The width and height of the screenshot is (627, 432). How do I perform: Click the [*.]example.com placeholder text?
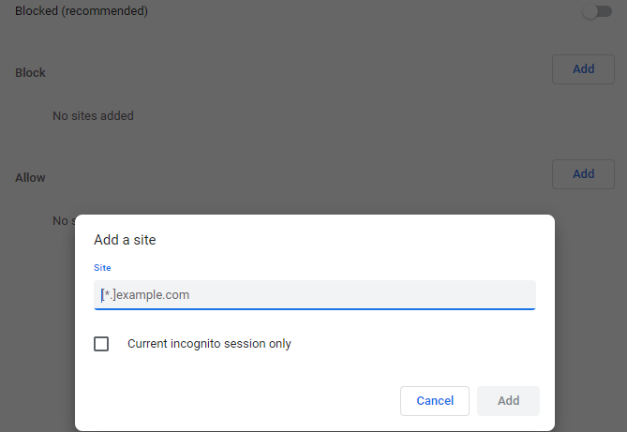[145, 295]
